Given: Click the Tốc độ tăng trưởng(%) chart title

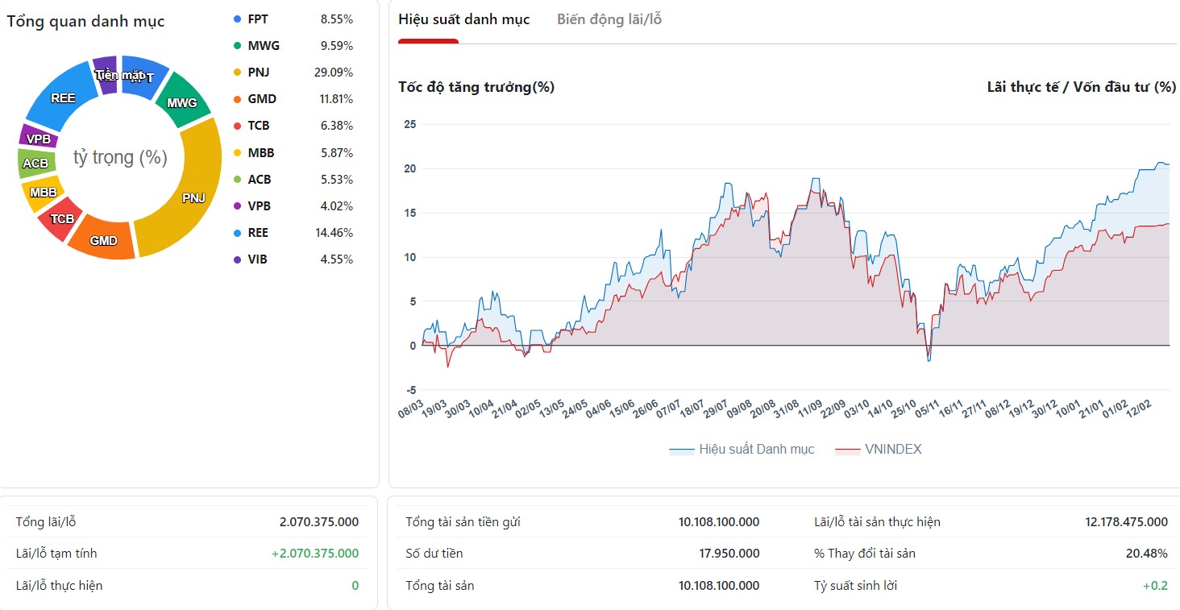Looking at the screenshot, I should point(476,87).
